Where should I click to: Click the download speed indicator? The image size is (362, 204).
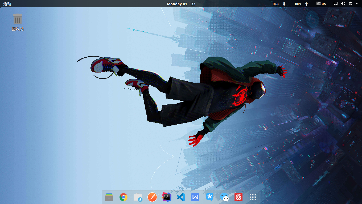coord(279,4)
